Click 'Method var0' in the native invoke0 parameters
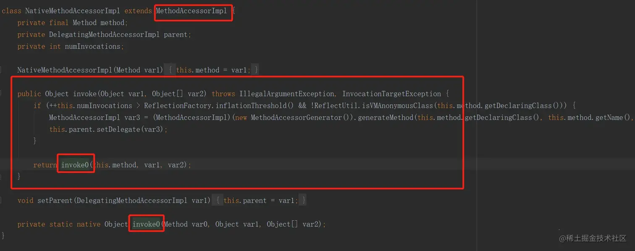The height and width of the screenshot is (251, 635). (186, 225)
